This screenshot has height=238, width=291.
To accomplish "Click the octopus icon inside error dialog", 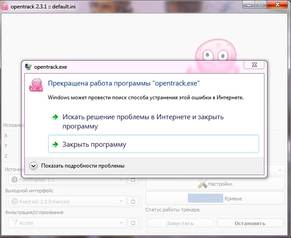I will (x=36, y=85).
